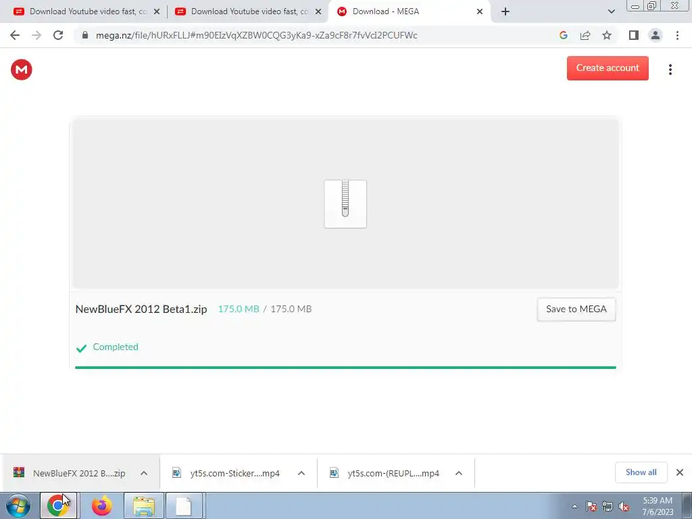The width and height of the screenshot is (692, 519).
Task: Expand options for NewBlueFX zip download
Action: pos(144,473)
